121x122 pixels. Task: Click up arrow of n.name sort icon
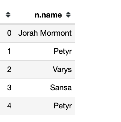click(x=68, y=13)
